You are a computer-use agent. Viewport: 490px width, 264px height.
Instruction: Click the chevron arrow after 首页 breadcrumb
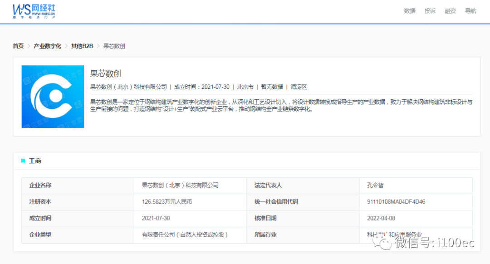29,46
